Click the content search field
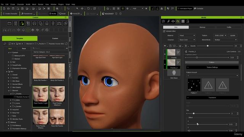This screenshot has width=244, height=137. [49, 48]
